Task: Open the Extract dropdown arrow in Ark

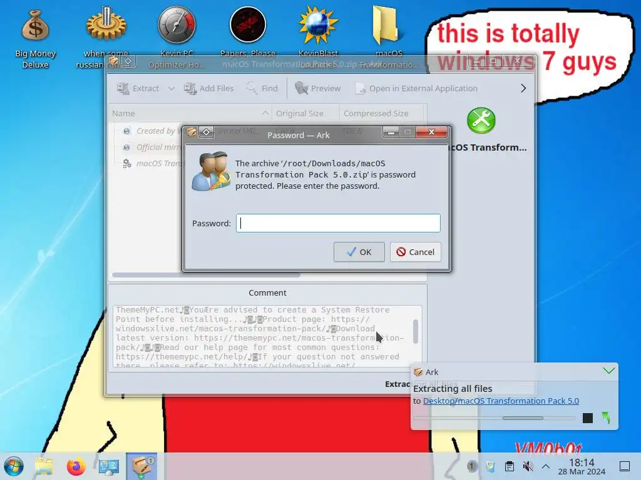Action: click(x=172, y=88)
